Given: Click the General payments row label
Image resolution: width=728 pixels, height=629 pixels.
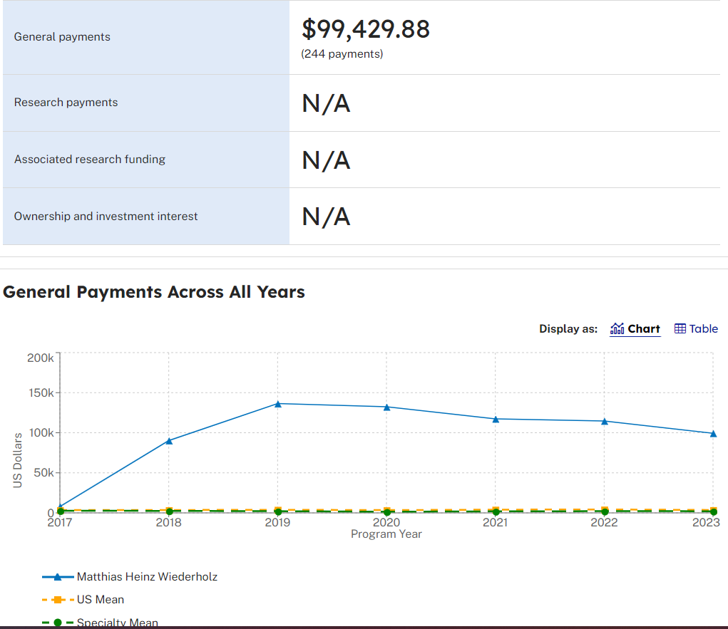Looking at the screenshot, I should pos(62,36).
